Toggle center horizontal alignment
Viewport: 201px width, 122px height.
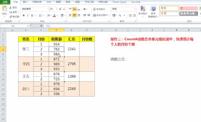[74, 15]
